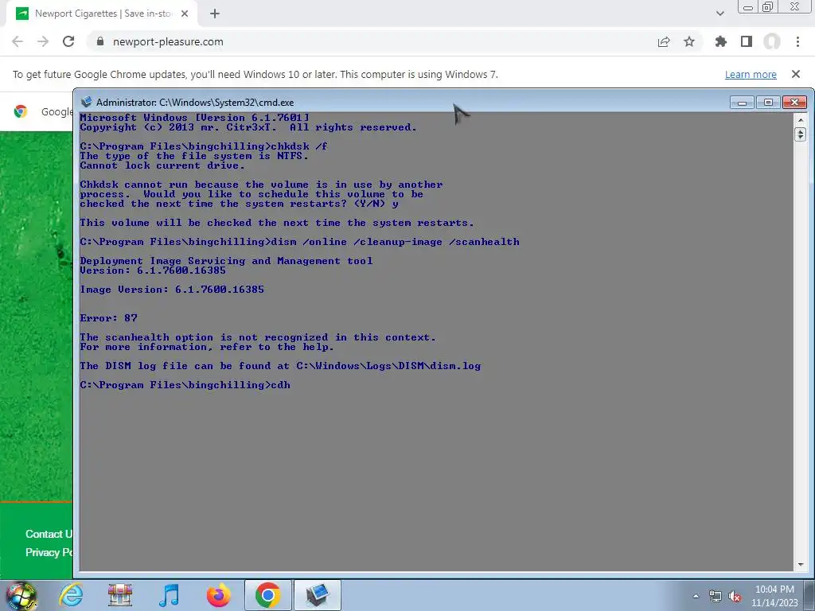Open Chrome's tab search dropdown arrow

[719, 14]
